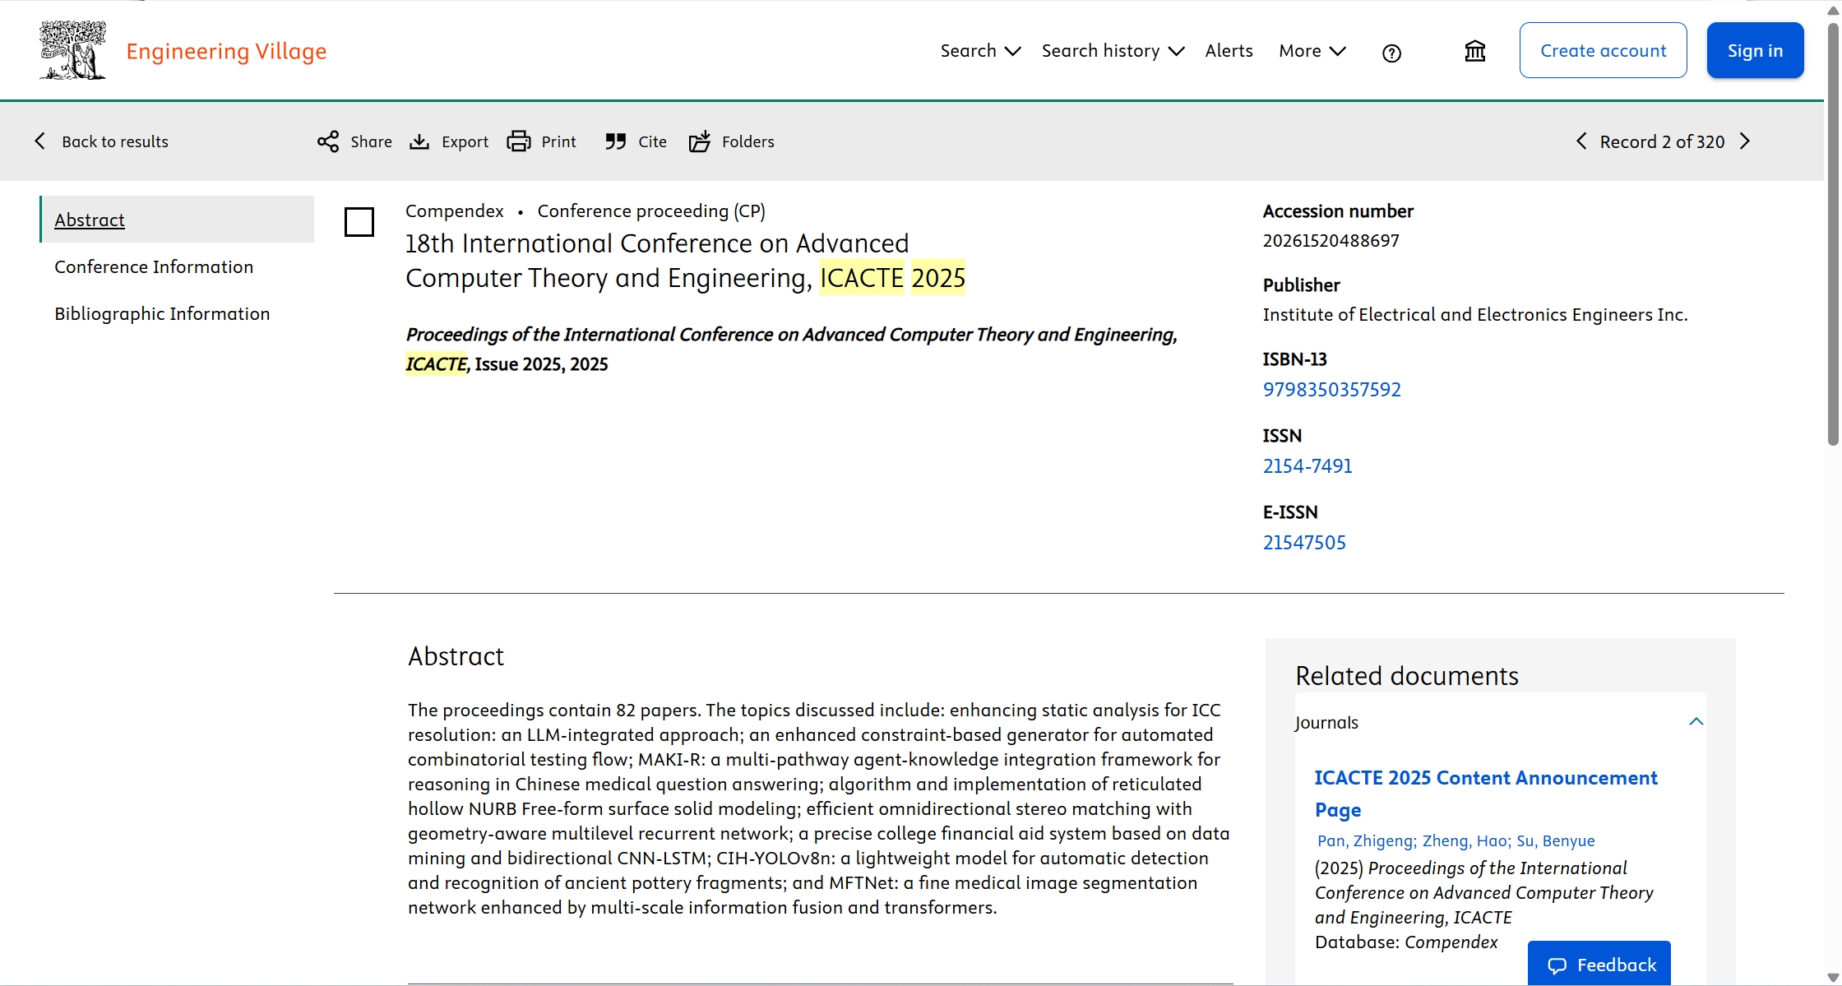Go to next record arrow

pyautogui.click(x=1745, y=141)
